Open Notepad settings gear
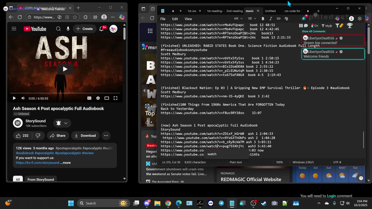 (360, 19)
